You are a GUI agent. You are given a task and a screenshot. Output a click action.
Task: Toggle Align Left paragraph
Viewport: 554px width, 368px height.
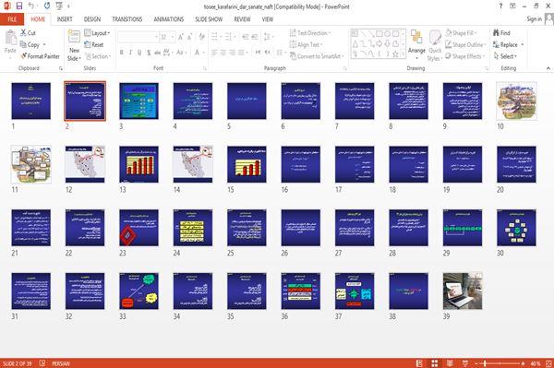(214, 53)
